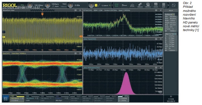Click the 0.00s delay value
This screenshot has height=105, width=202.
pos(77,6)
